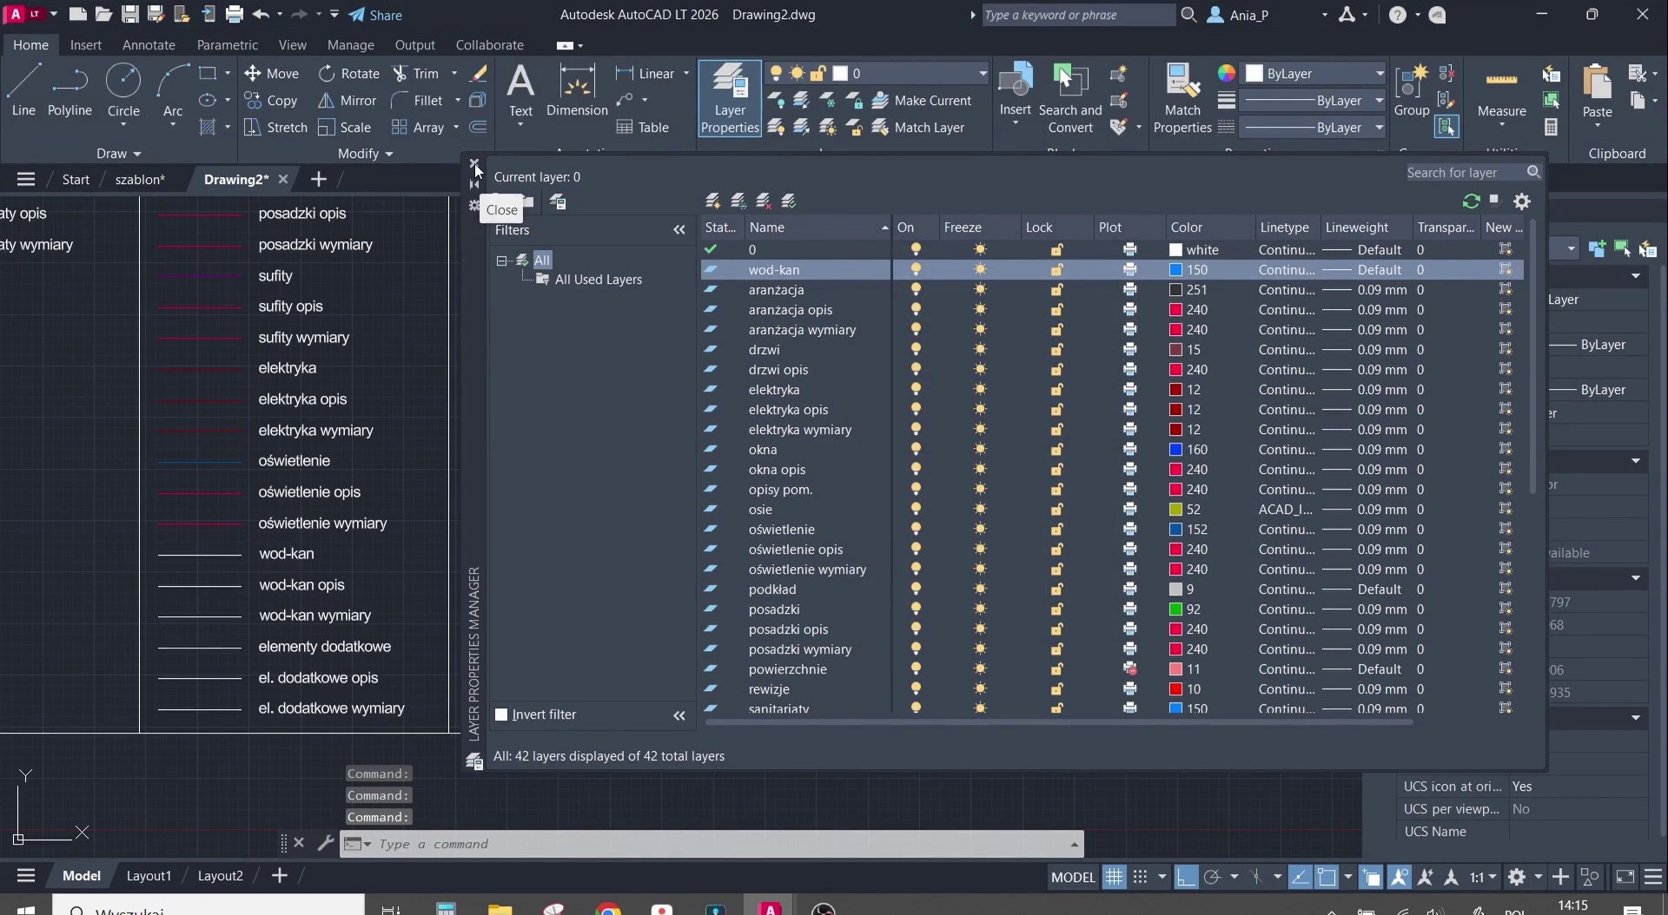The height and width of the screenshot is (915, 1668).
Task: Switch to the Insert ribbon tab
Action: click(85, 44)
